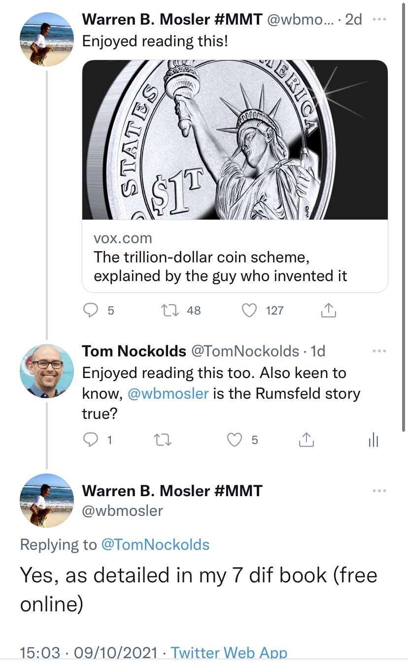This screenshot has width=408, height=667.
Task: Share Tom Nockolds' tweet
Action: click(306, 440)
